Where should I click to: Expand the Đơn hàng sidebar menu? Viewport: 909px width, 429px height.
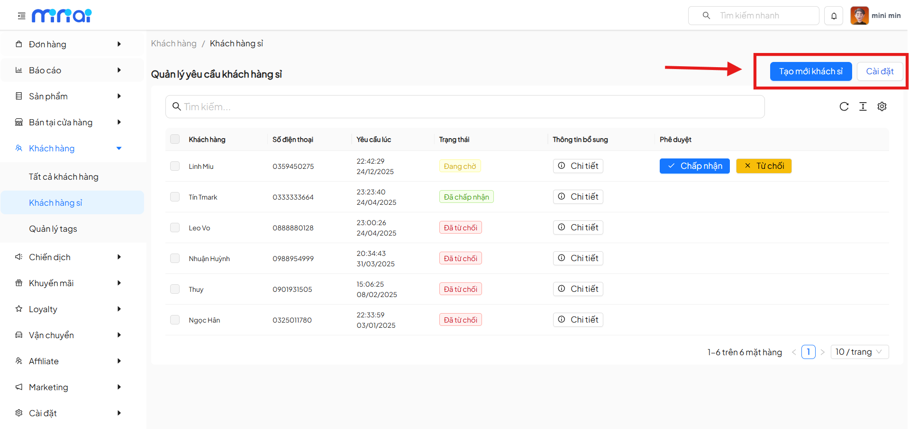(71, 44)
